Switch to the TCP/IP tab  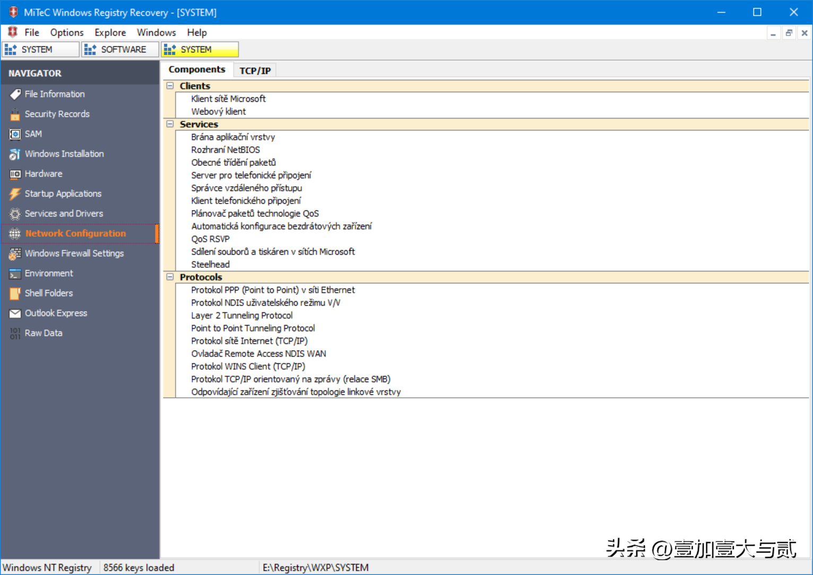(x=255, y=71)
